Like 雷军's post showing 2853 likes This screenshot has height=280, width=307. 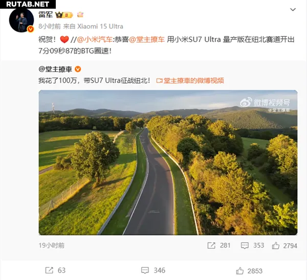click(x=249, y=271)
